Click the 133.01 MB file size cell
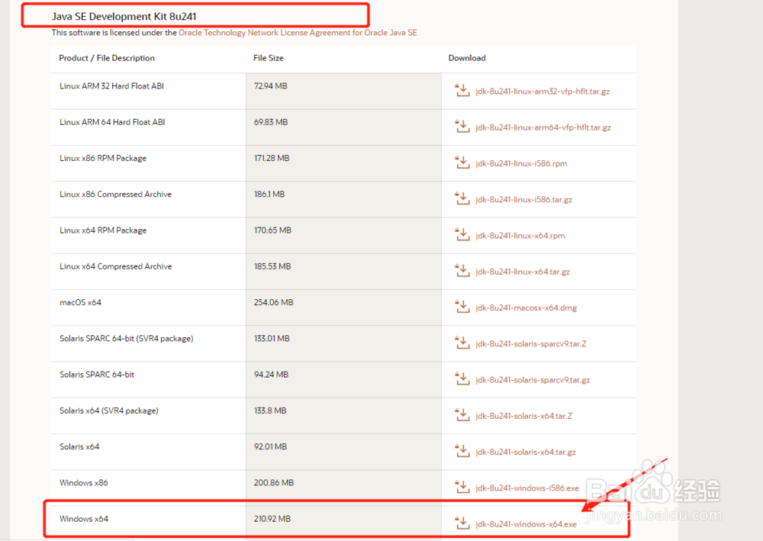This screenshot has width=763, height=541. pos(343,343)
